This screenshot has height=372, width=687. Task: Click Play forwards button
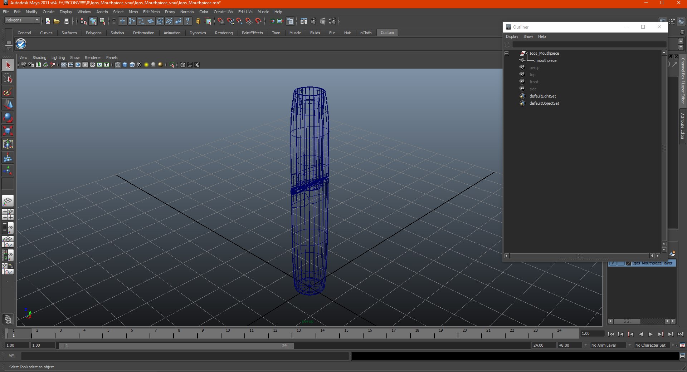[651, 334]
